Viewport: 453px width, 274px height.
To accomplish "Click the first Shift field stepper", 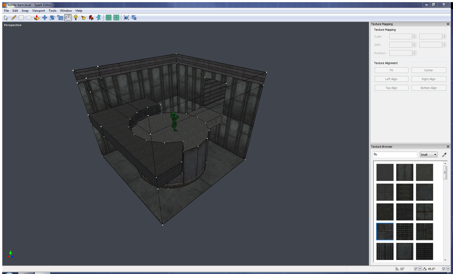I will pyautogui.click(x=414, y=45).
